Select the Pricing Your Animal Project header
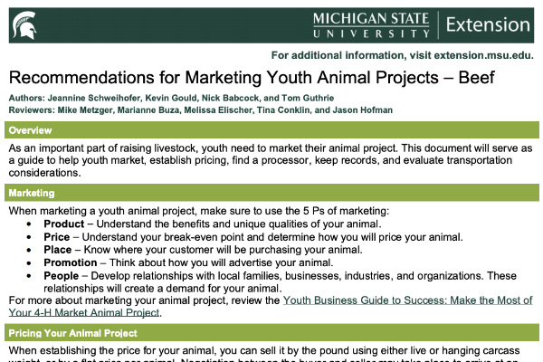 point(271,333)
